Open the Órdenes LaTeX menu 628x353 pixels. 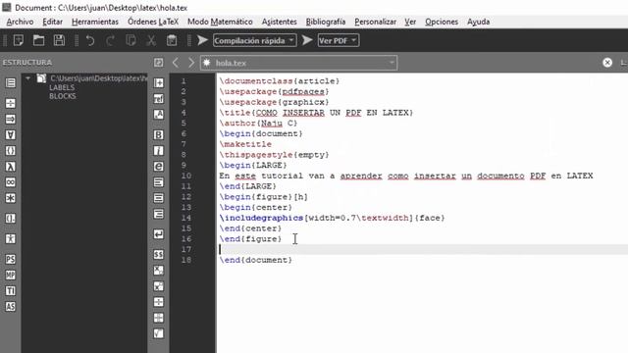point(153,22)
